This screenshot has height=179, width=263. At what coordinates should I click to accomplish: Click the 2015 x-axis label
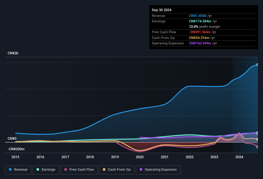point(15,157)
